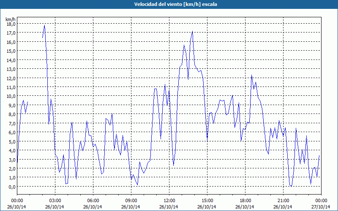
Task: Click the "4,0" y-axis value
Action: point(12,151)
